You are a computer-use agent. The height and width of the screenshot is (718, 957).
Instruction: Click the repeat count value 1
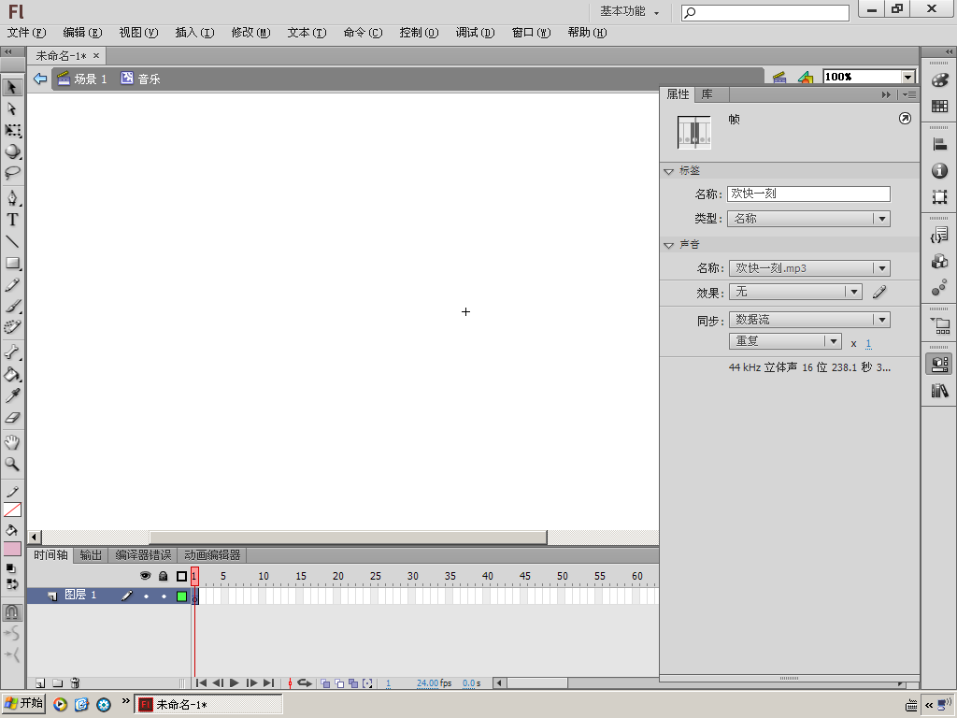pyautogui.click(x=868, y=343)
